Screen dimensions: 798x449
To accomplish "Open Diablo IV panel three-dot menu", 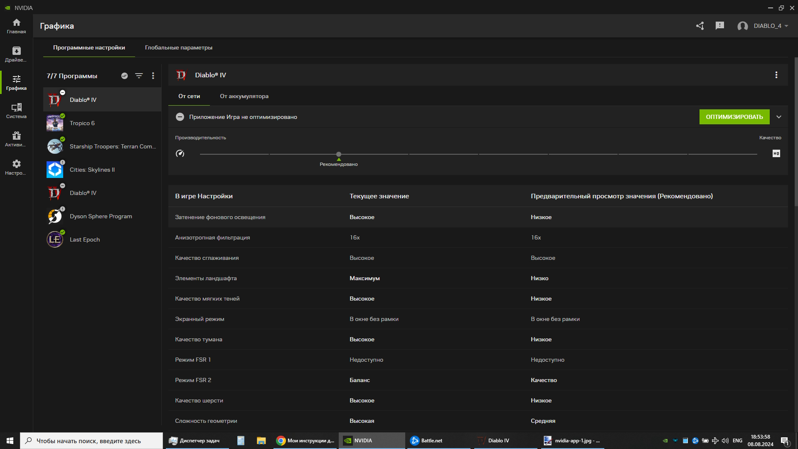I will (x=776, y=75).
